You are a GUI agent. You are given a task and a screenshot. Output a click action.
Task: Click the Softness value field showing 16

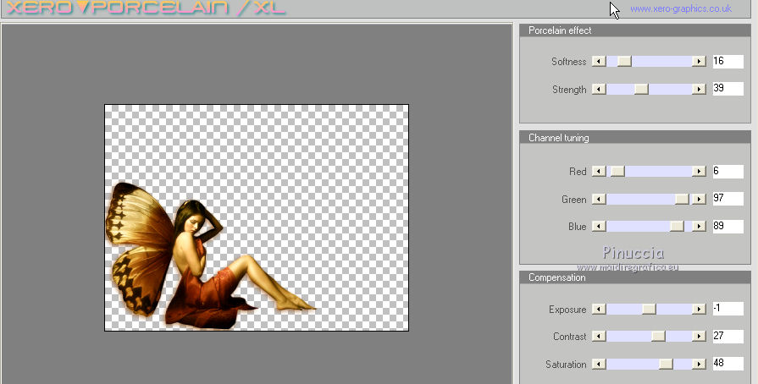click(728, 62)
